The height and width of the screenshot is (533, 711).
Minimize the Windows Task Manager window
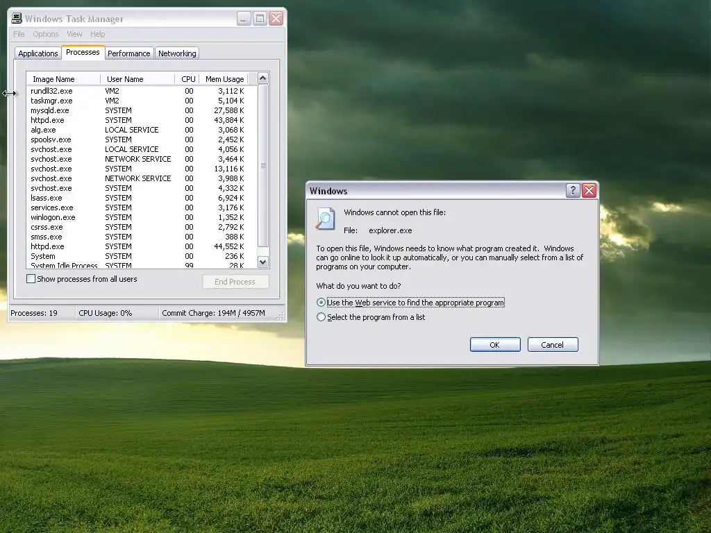(x=244, y=19)
